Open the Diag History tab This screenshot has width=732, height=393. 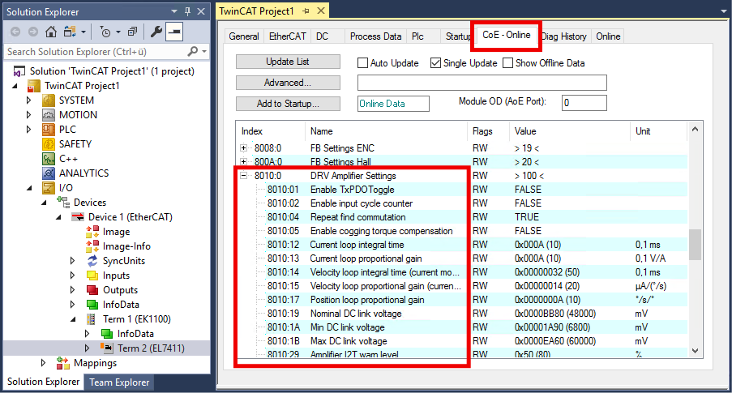click(564, 36)
